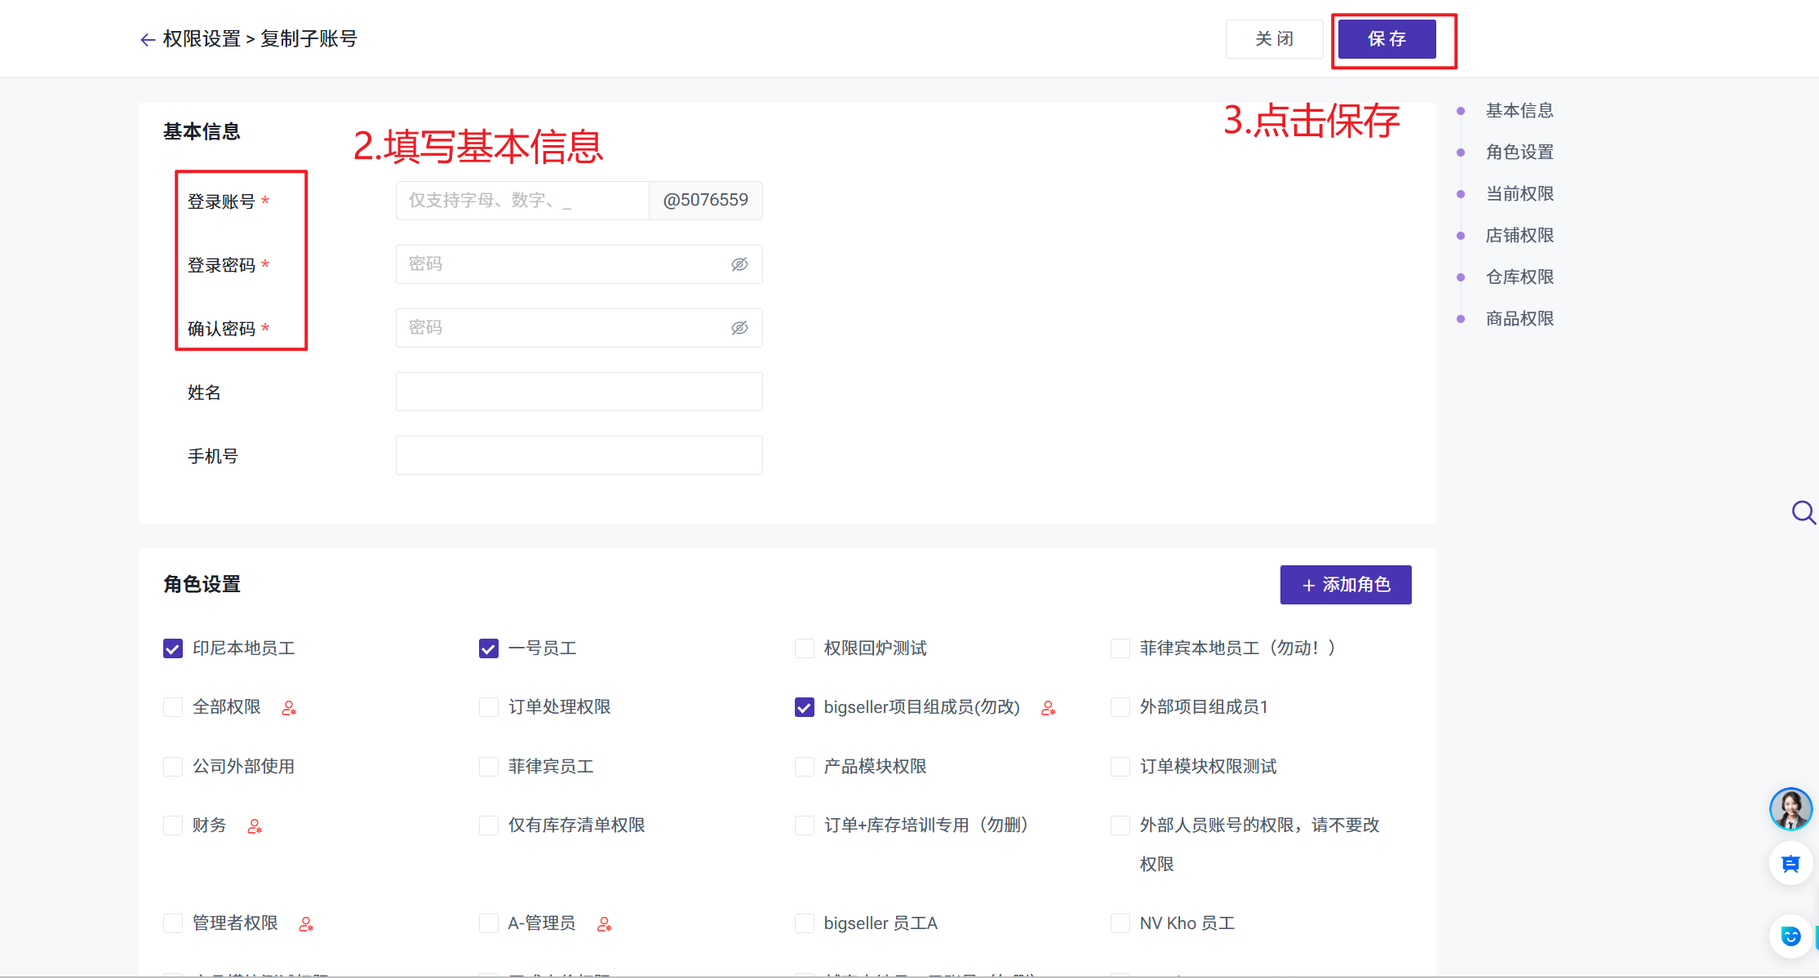This screenshot has height=978, width=1819.
Task: Go to 商品权限 anchor link
Action: 1519,318
